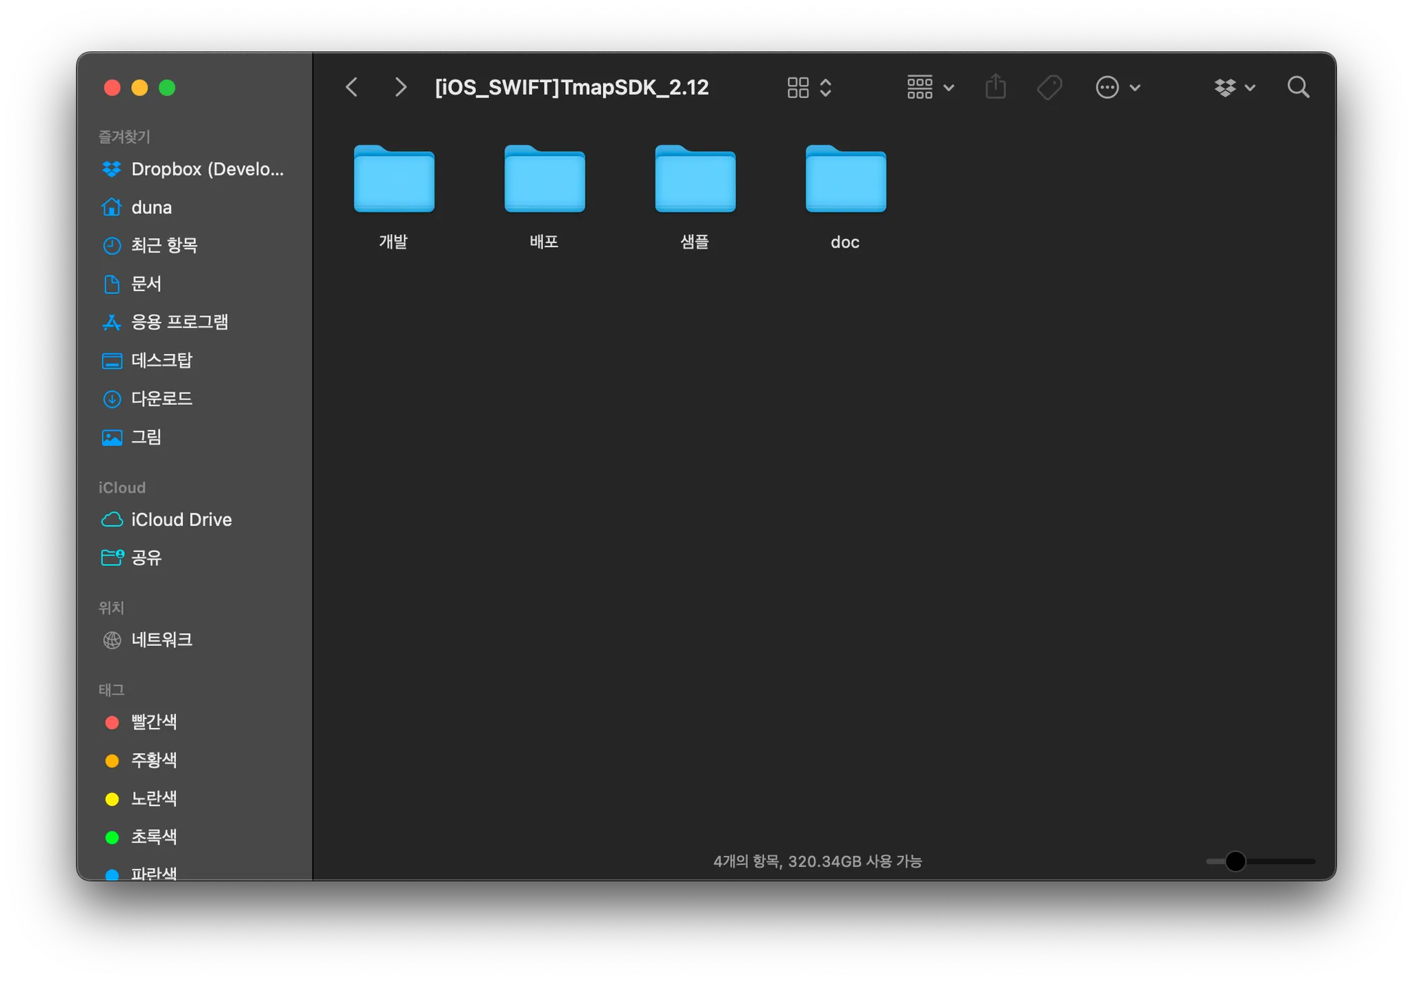Click the tag edit toolbar icon
1413x982 pixels.
[x=1049, y=88]
